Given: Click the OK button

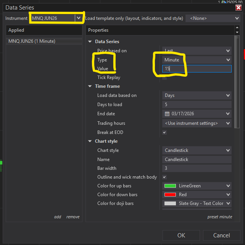Looking at the screenshot, I should pyautogui.click(x=181, y=235).
